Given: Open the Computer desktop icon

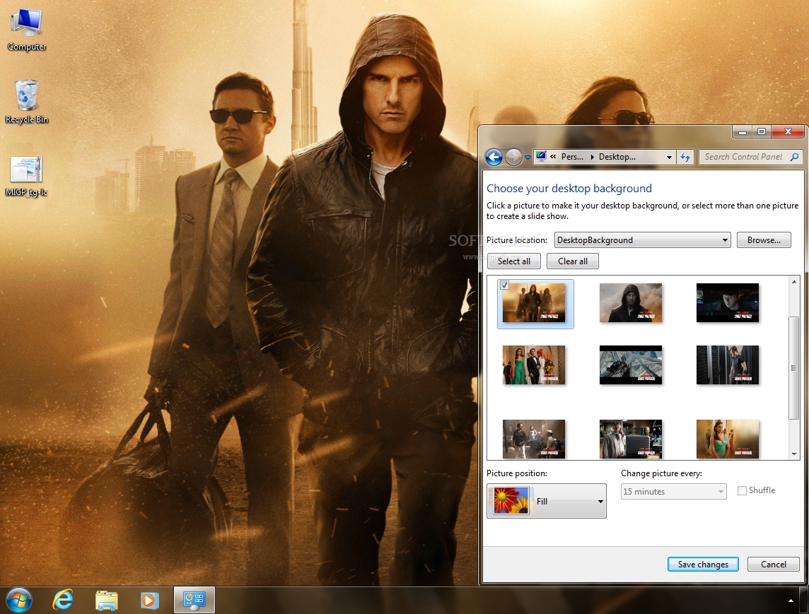Looking at the screenshot, I should (26, 30).
